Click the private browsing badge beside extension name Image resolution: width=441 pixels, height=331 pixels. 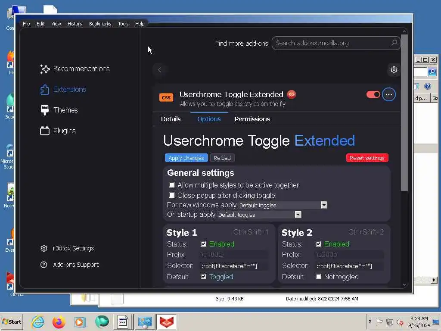coord(292,94)
